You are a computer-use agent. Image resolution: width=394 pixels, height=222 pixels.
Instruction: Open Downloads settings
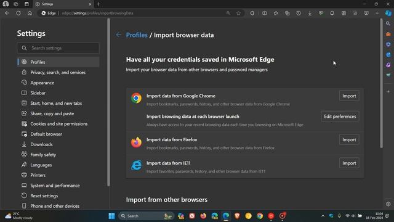coord(58,144)
